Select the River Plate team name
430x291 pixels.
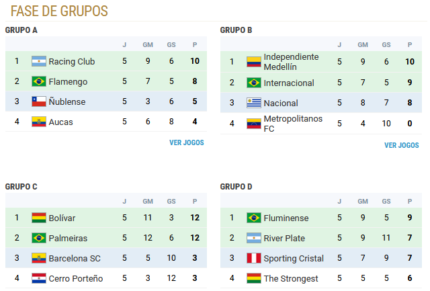284,238
